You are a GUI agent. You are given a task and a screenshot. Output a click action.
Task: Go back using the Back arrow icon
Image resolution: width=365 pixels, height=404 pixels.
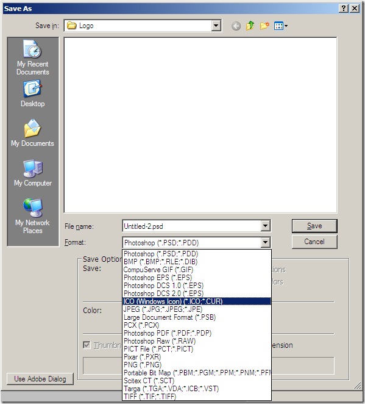point(236,26)
